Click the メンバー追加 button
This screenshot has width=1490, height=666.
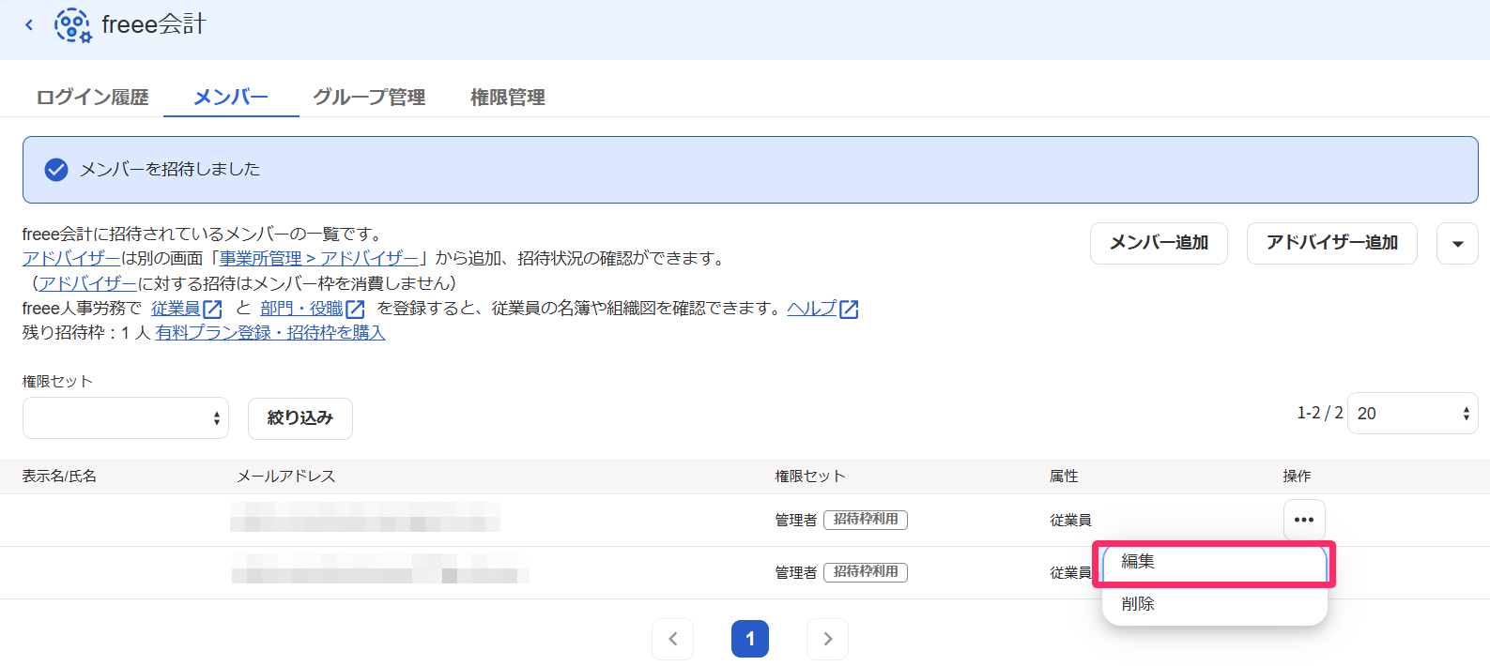click(x=1159, y=243)
